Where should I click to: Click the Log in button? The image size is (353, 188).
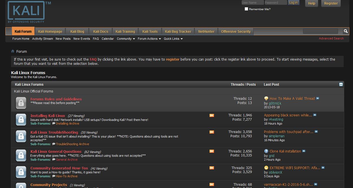click(293, 3)
